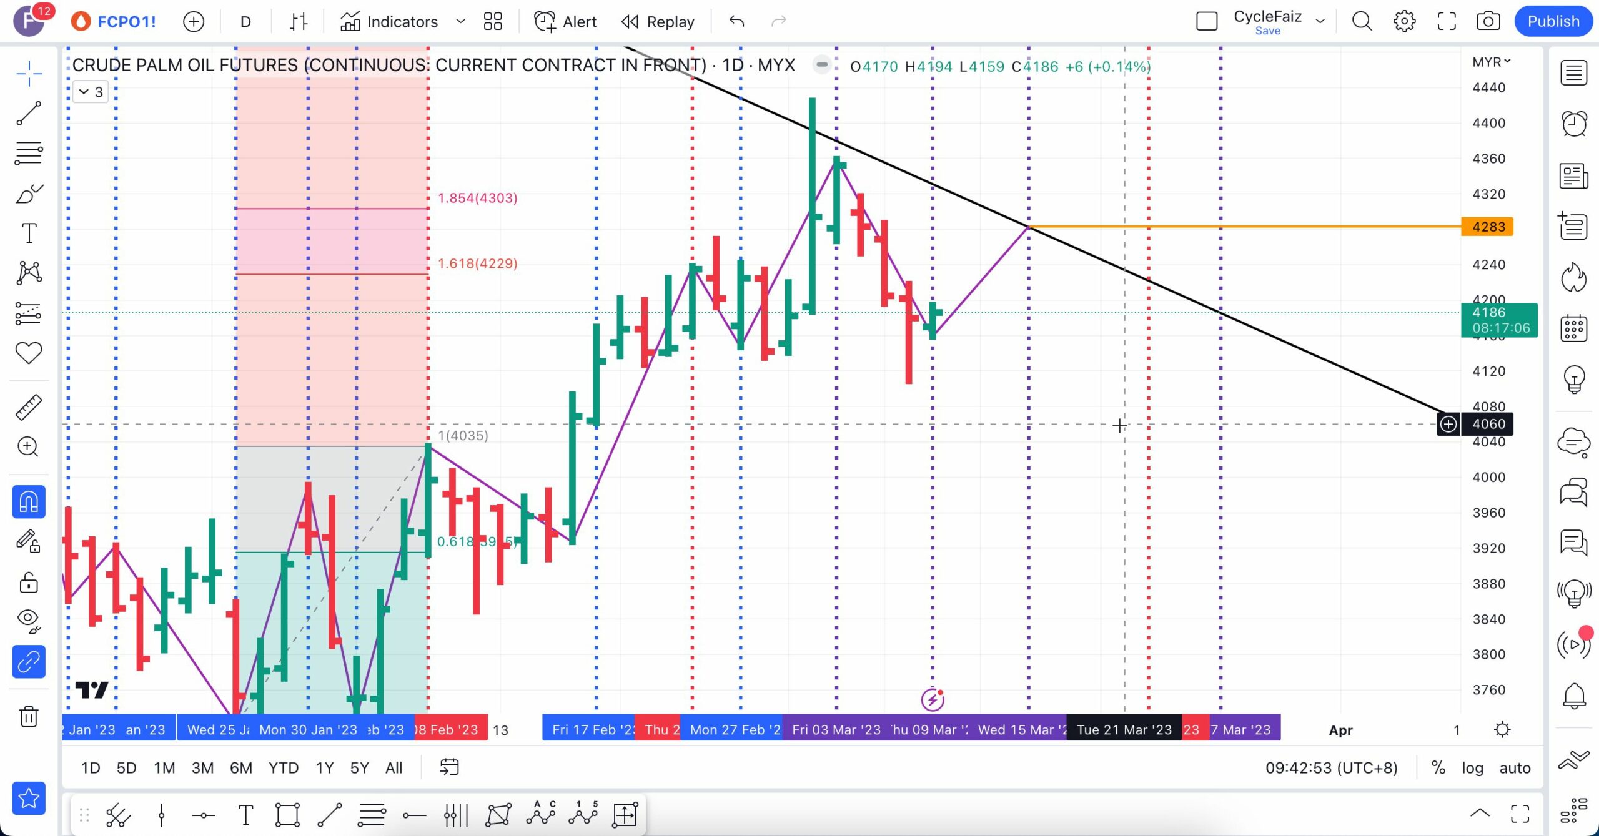This screenshot has height=836, width=1599.
Task: Open chart settings gear icon
Action: (x=1404, y=21)
